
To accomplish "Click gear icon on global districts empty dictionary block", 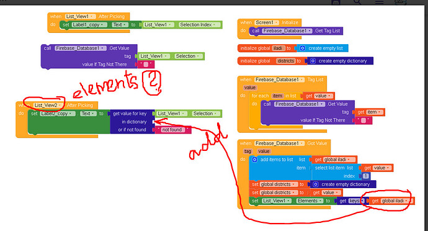I will point(313,61).
